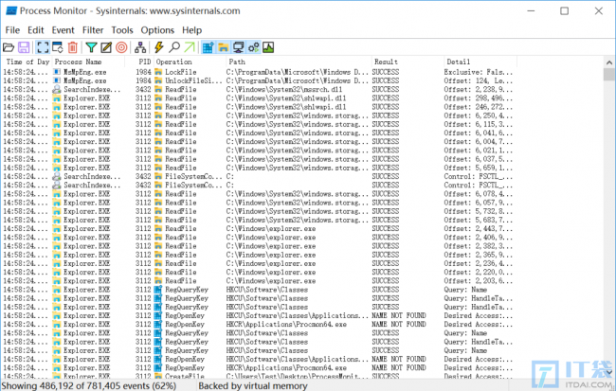Click the Offset: 6,250,4... detail cell
616x391 pixels.
pyautogui.click(x=478, y=116)
